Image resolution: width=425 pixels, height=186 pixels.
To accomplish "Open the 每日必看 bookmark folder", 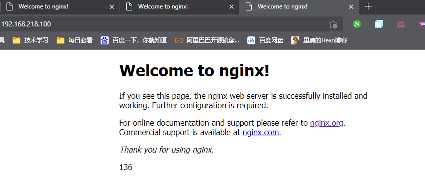I will pyautogui.click(x=75, y=40).
